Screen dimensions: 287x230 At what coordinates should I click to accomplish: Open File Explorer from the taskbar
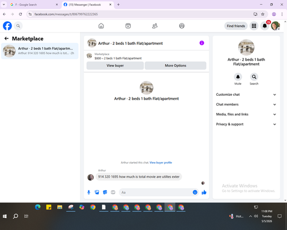click(60, 207)
